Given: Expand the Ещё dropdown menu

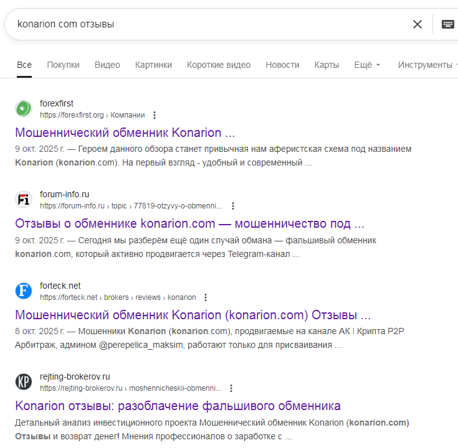Looking at the screenshot, I should click(x=366, y=65).
